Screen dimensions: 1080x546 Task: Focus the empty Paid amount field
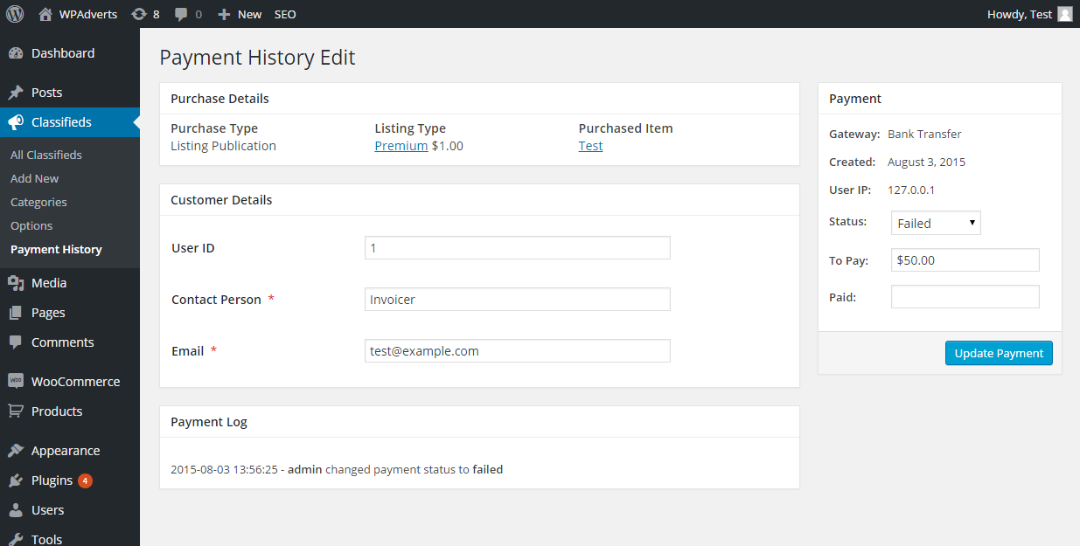(965, 297)
